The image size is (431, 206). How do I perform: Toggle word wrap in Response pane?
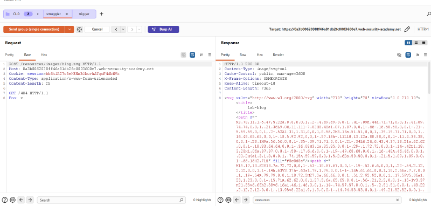coord(408,54)
